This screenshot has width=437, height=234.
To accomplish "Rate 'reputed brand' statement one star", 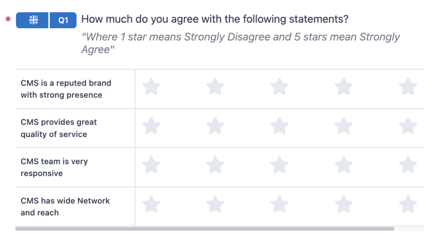I will click(151, 87).
